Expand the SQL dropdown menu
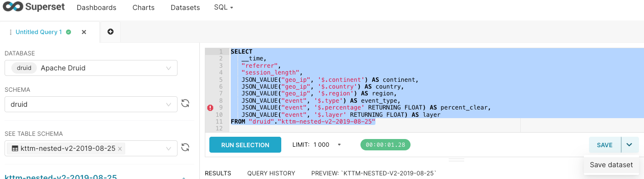The height and width of the screenshot is (179, 644). click(x=223, y=7)
